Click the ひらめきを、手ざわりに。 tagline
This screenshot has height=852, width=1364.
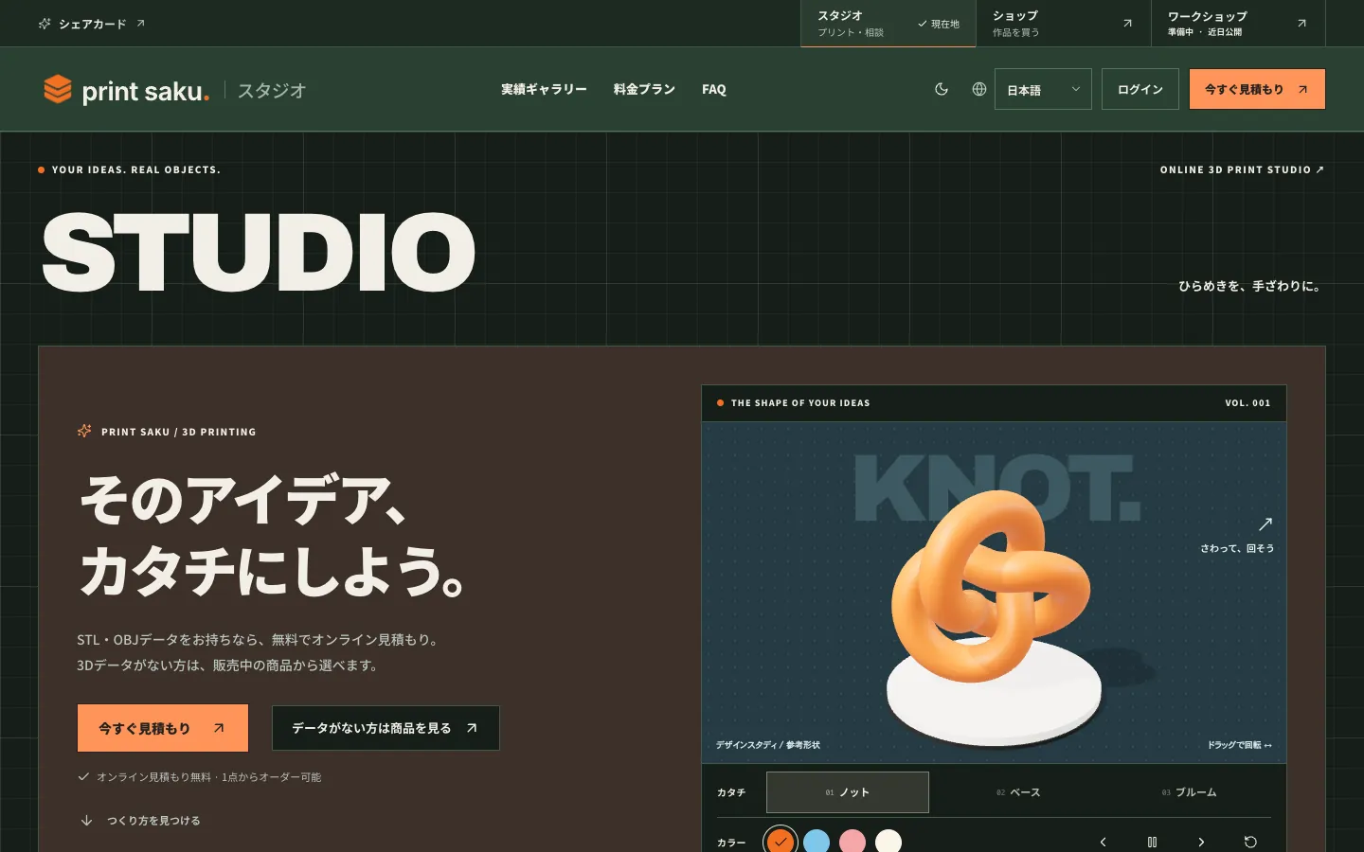(1250, 286)
